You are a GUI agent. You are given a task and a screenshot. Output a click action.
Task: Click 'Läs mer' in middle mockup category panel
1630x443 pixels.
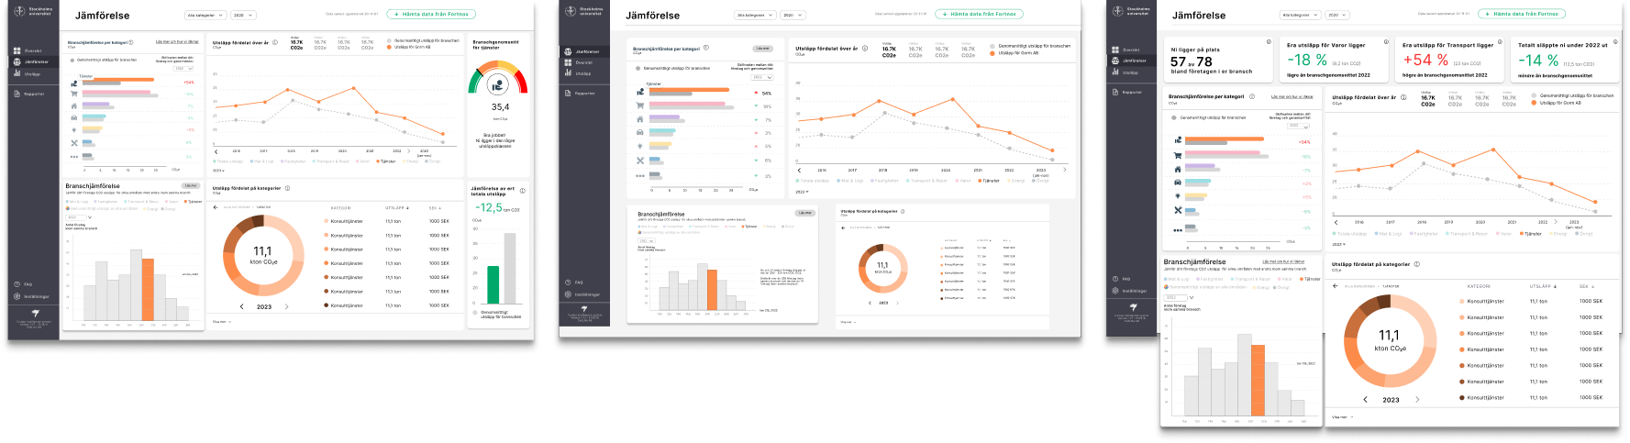(763, 48)
